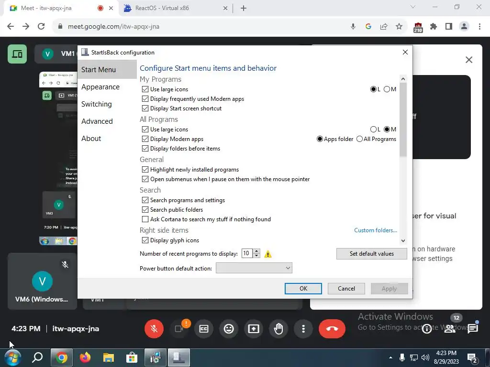Screen dimensions: 490x367
Task: Open emoji reactions in Meet
Action: point(229,329)
